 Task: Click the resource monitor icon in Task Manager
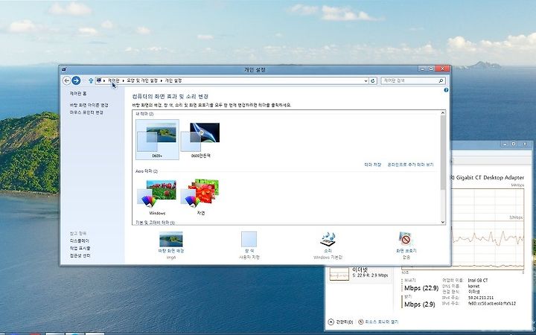(x=360, y=322)
